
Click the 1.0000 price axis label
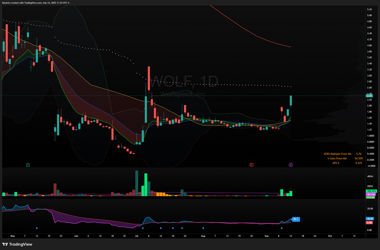click(371, 136)
